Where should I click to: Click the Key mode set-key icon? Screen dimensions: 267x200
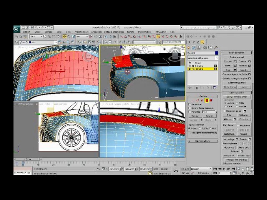176,171
